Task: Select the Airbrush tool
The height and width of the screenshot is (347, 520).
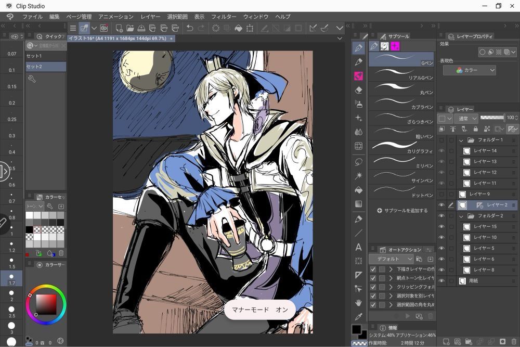Action: click(358, 104)
